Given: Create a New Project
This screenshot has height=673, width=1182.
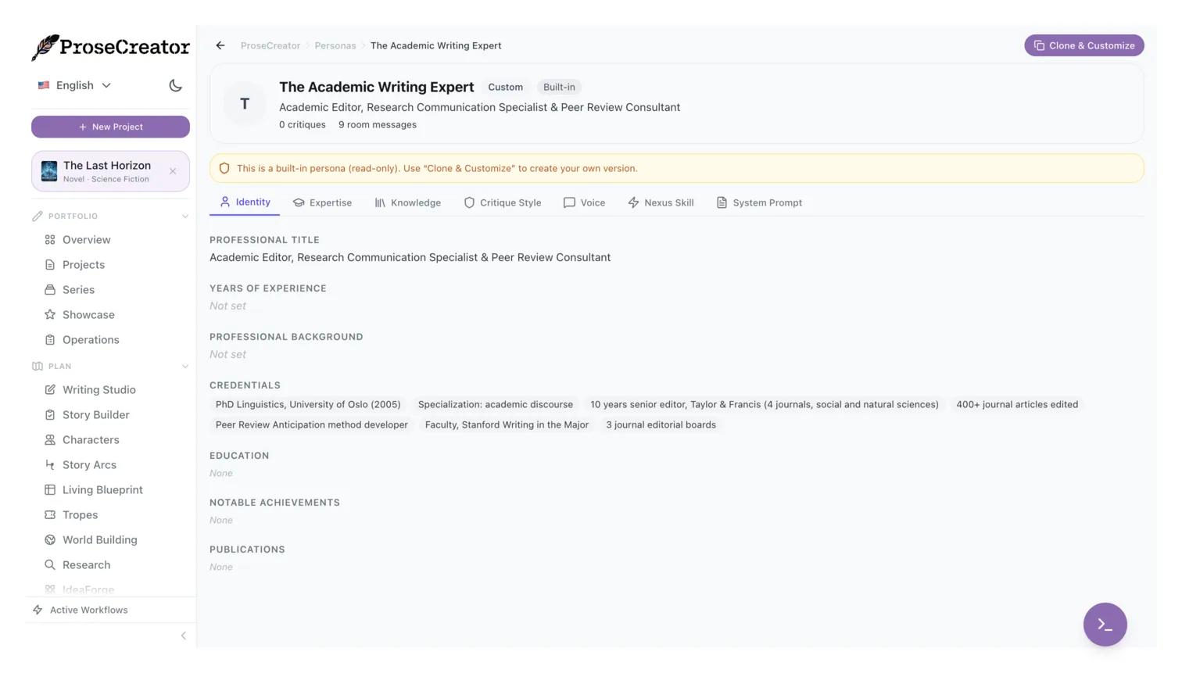Looking at the screenshot, I should click(110, 126).
